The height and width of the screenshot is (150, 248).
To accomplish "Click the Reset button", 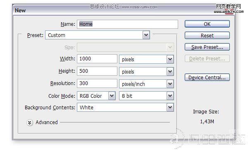I will click(207, 35).
